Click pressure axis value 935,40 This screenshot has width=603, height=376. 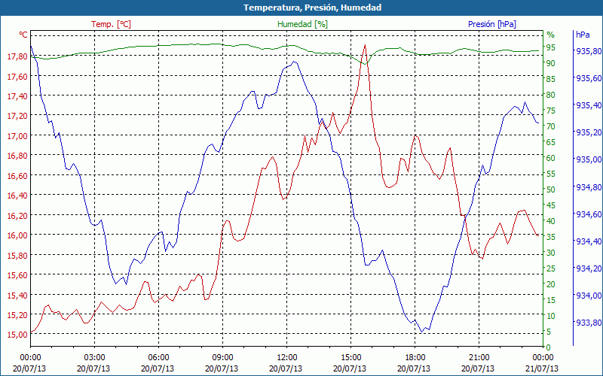tap(589, 105)
